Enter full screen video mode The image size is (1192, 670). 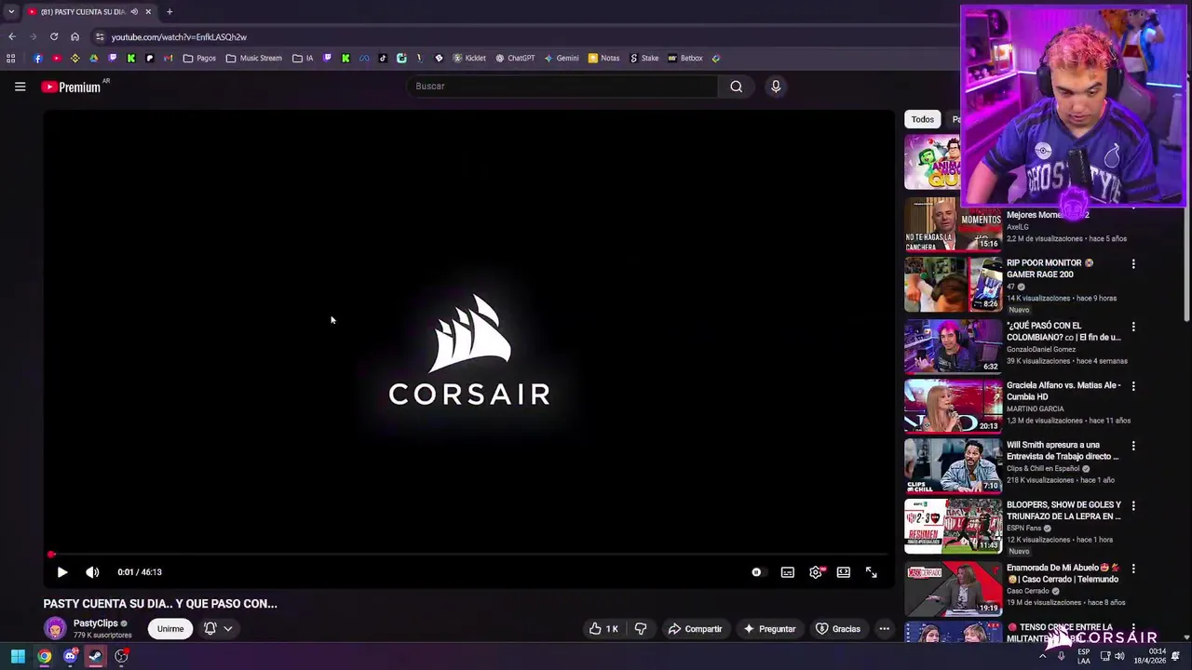click(x=872, y=572)
